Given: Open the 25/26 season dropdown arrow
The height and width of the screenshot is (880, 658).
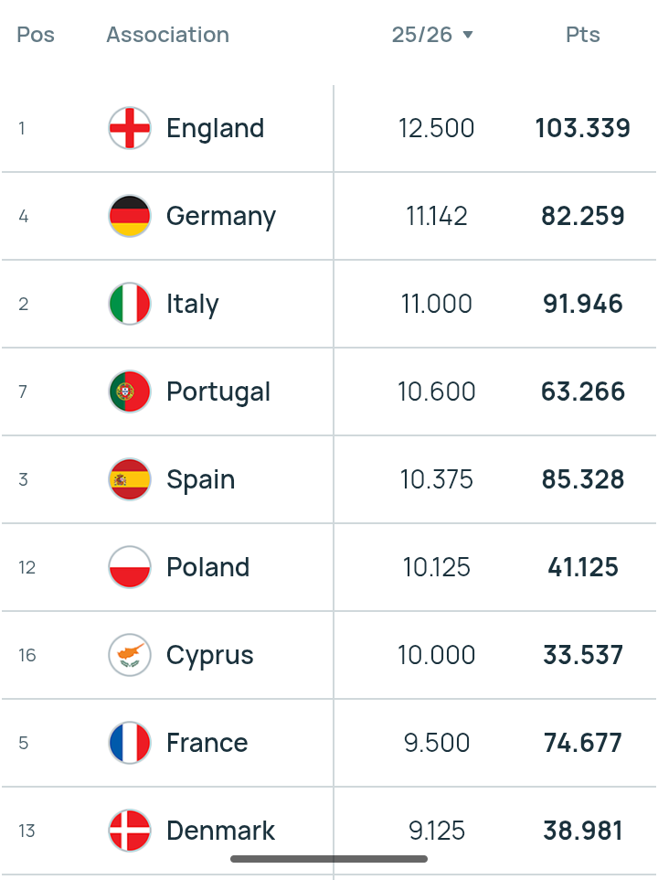Looking at the screenshot, I should (x=468, y=35).
